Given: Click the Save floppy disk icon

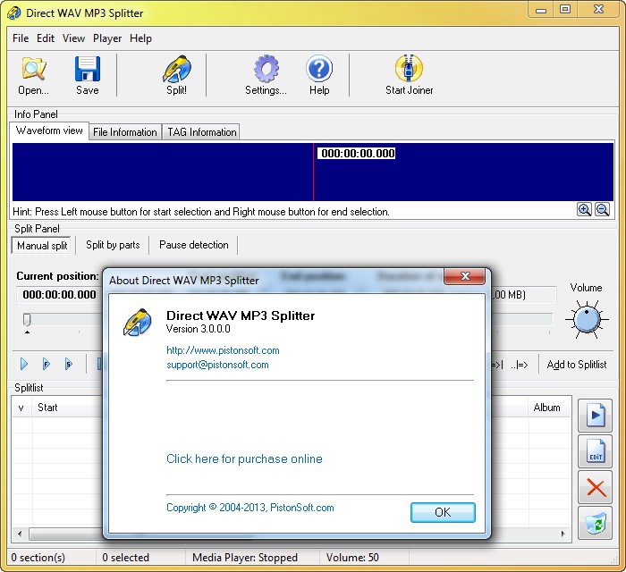Looking at the screenshot, I should pyautogui.click(x=88, y=75).
